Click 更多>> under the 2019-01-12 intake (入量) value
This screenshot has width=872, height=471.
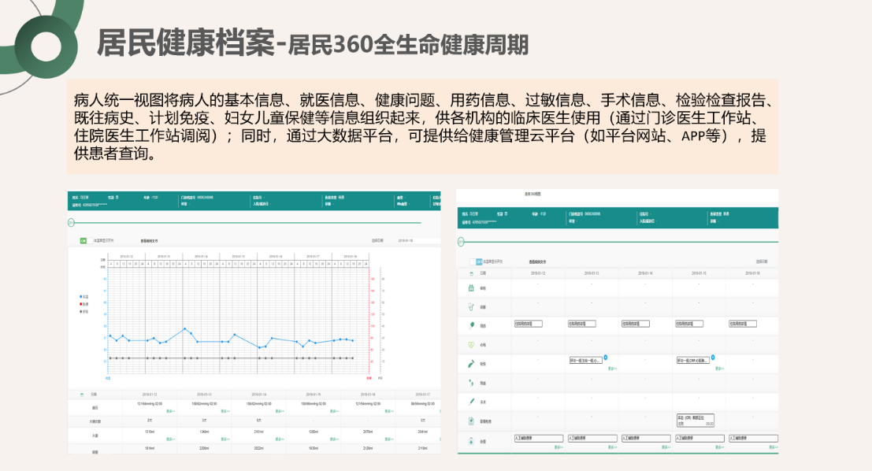[x=171, y=439]
